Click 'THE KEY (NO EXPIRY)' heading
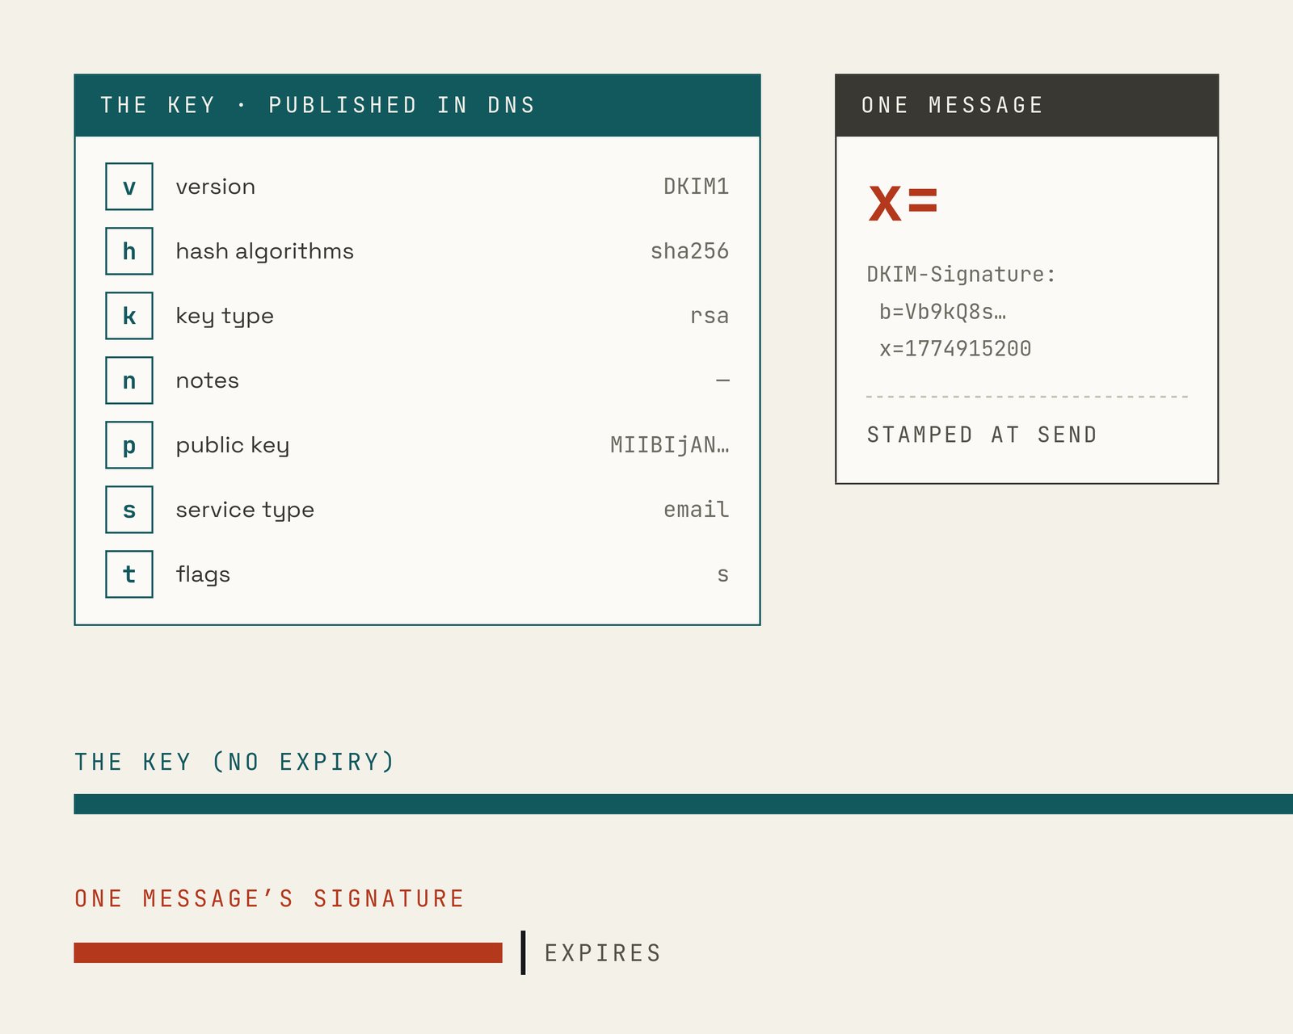This screenshot has width=1293, height=1034. coord(235,762)
